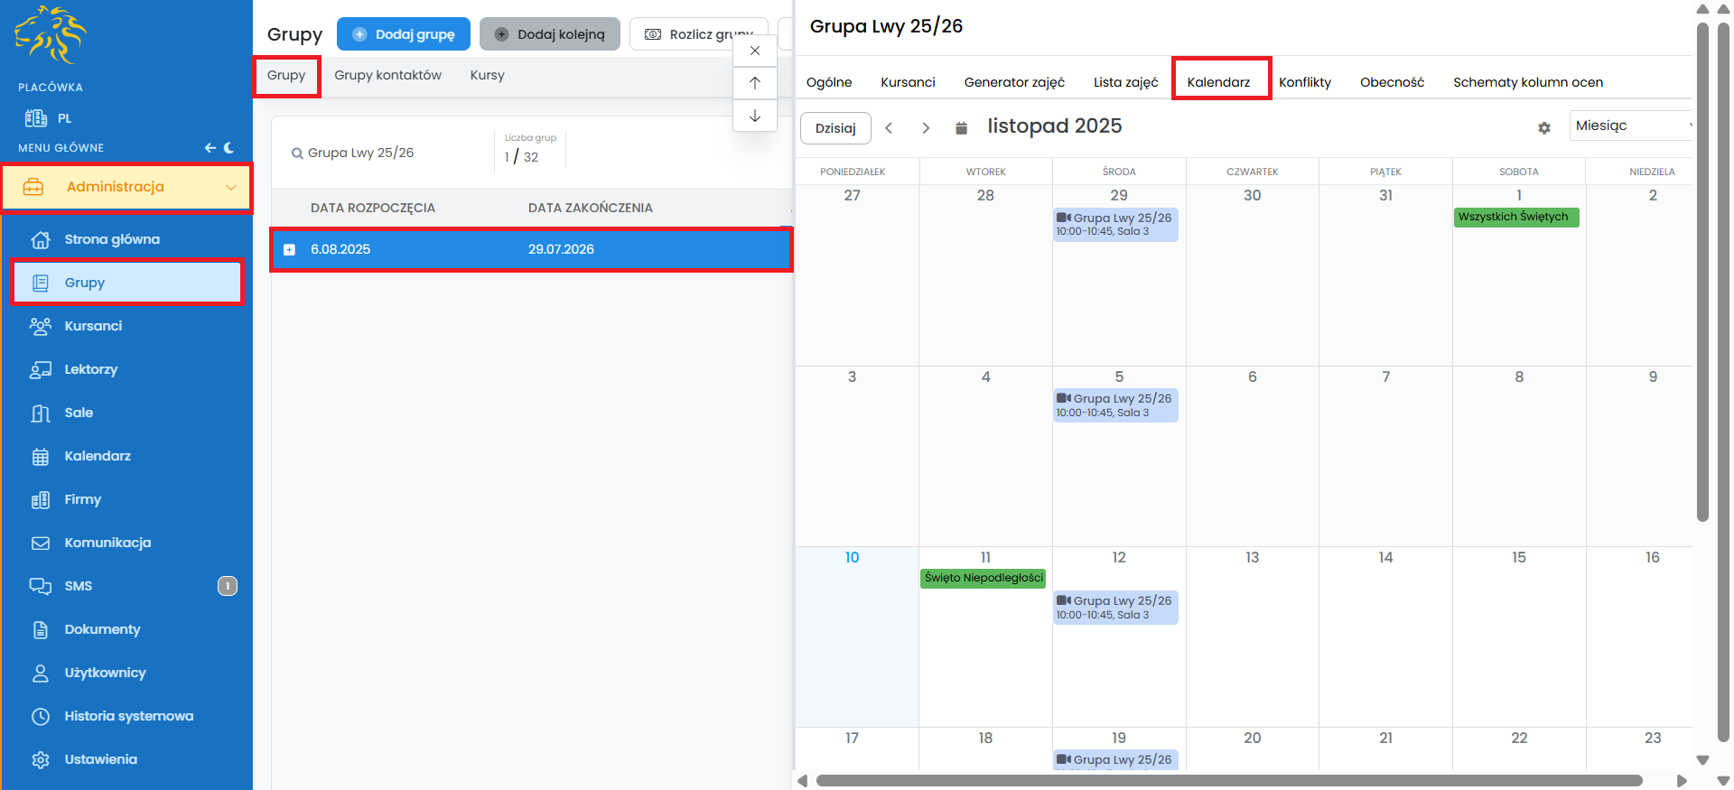This screenshot has height=790, width=1734.
Task: Go to next group with down arrow
Action: [x=755, y=116]
